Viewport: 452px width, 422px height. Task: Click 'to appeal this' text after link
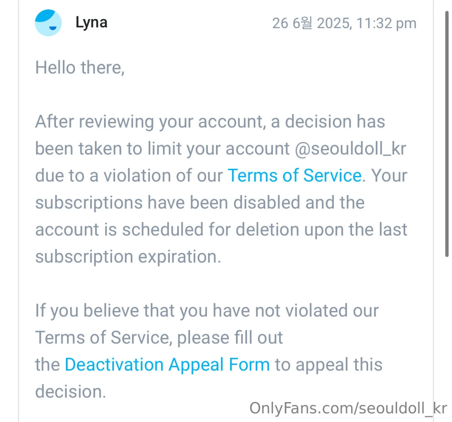329,364
